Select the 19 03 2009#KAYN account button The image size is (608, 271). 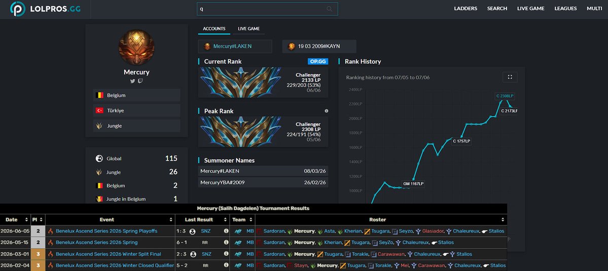click(319, 47)
